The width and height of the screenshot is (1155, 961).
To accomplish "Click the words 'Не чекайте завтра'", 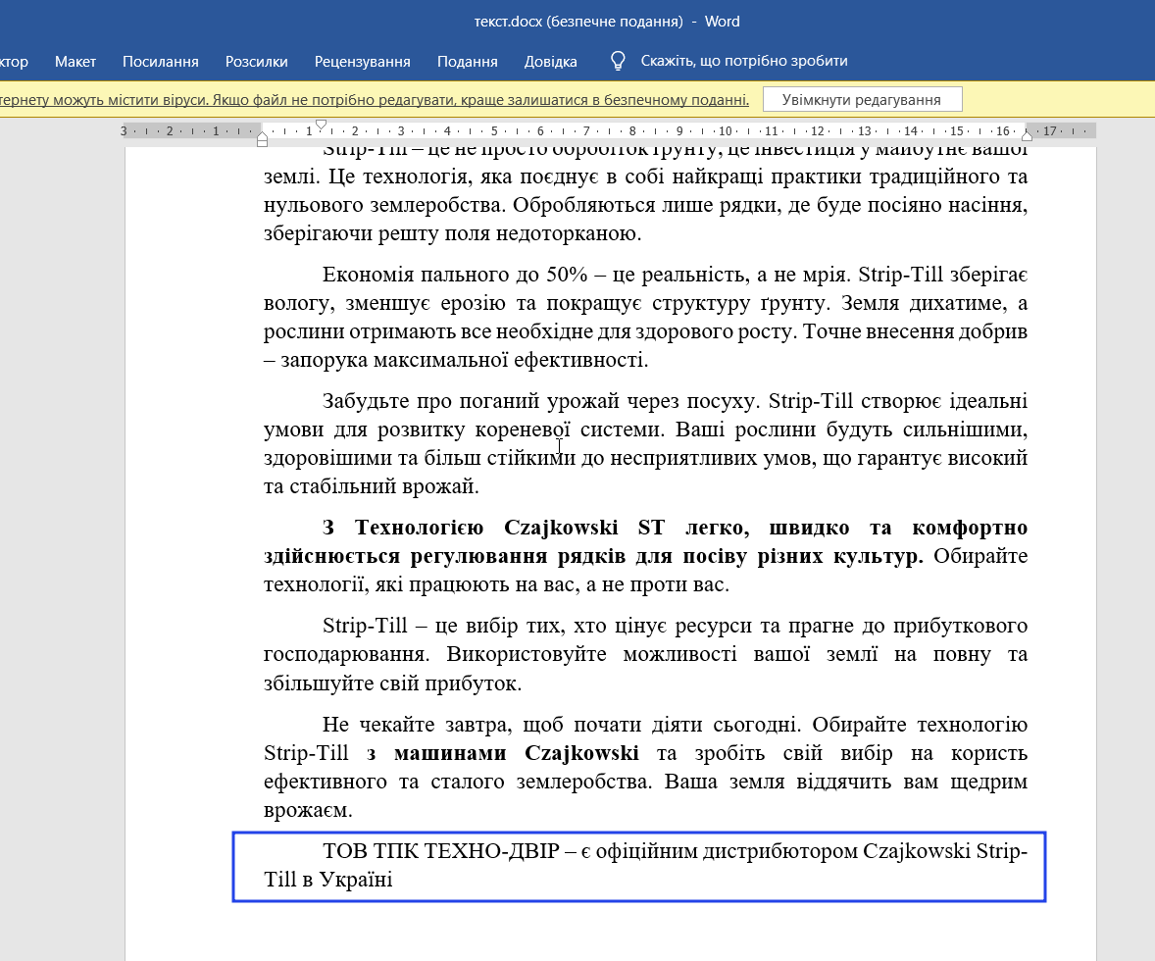I will (416, 725).
